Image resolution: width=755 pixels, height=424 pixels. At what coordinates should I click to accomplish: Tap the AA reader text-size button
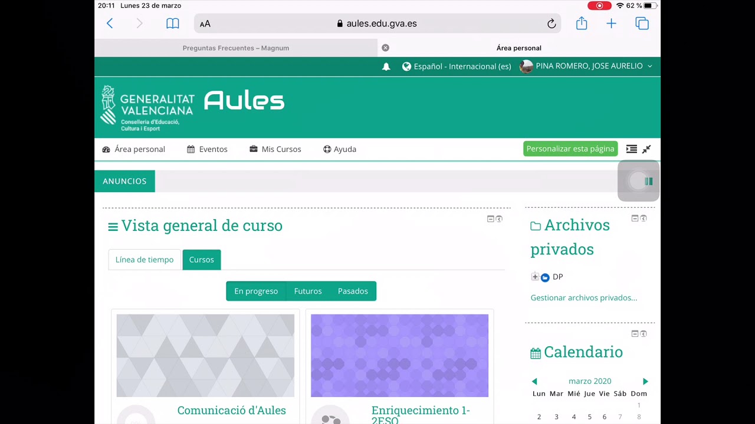[205, 24]
